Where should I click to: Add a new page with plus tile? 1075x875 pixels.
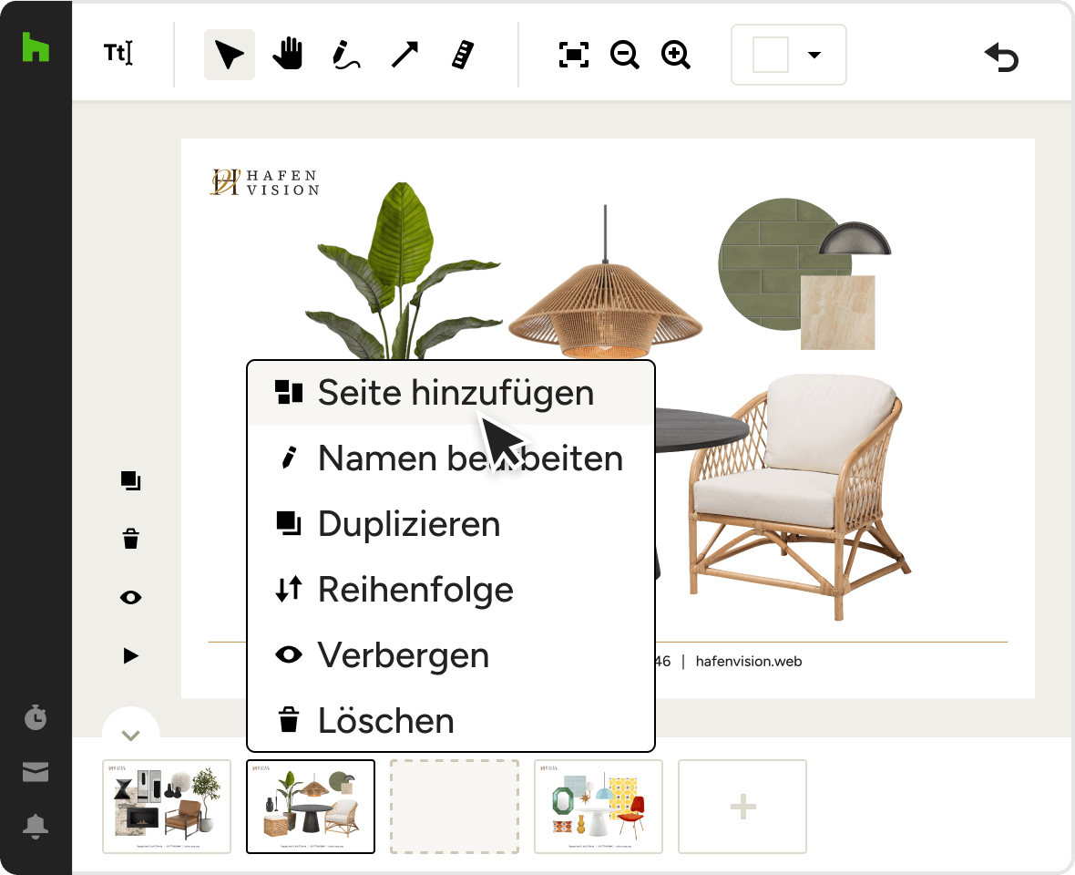click(x=742, y=807)
